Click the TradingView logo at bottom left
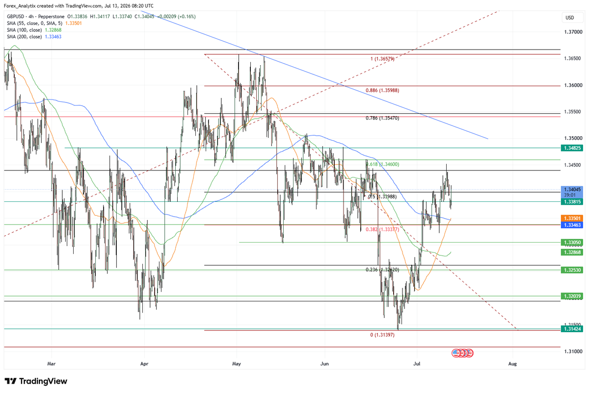 (x=36, y=381)
